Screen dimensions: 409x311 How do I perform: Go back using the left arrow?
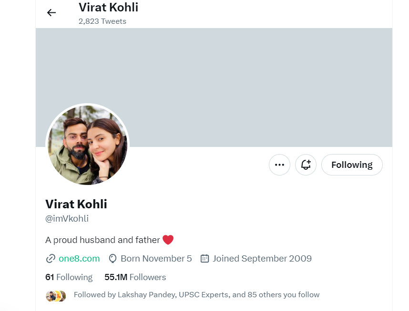pos(51,13)
